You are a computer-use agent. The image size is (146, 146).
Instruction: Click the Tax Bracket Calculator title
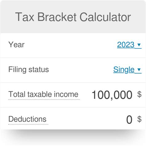[x=73, y=17]
